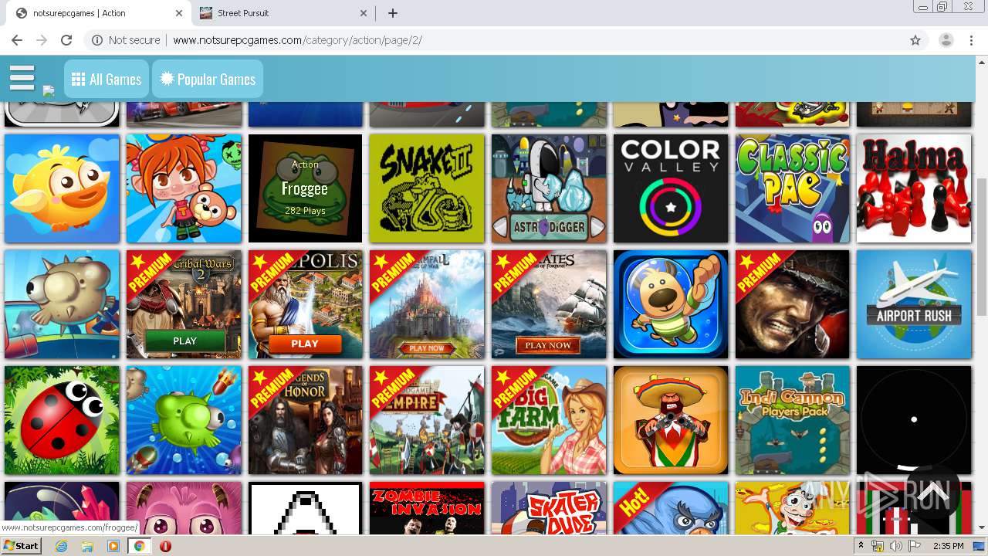This screenshot has width=988, height=556.
Task: Open the Airport Rush game
Action: tap(914, 304)
